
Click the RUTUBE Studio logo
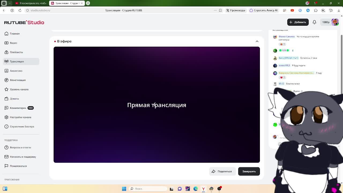coord(24,22)
